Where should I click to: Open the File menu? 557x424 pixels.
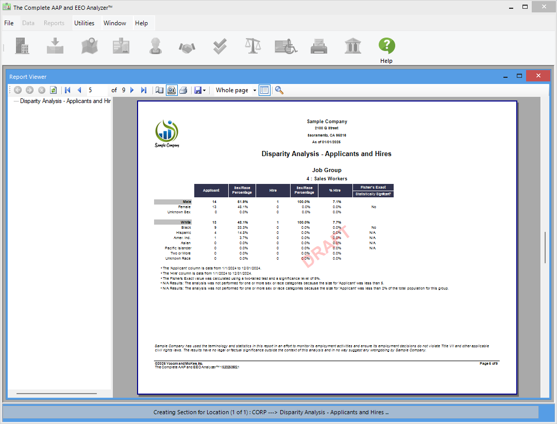point(9,23)
